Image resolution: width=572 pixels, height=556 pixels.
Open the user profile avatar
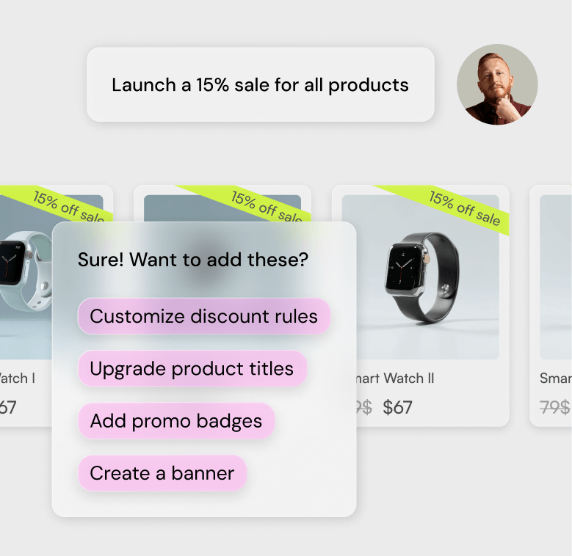coord(497,84)
